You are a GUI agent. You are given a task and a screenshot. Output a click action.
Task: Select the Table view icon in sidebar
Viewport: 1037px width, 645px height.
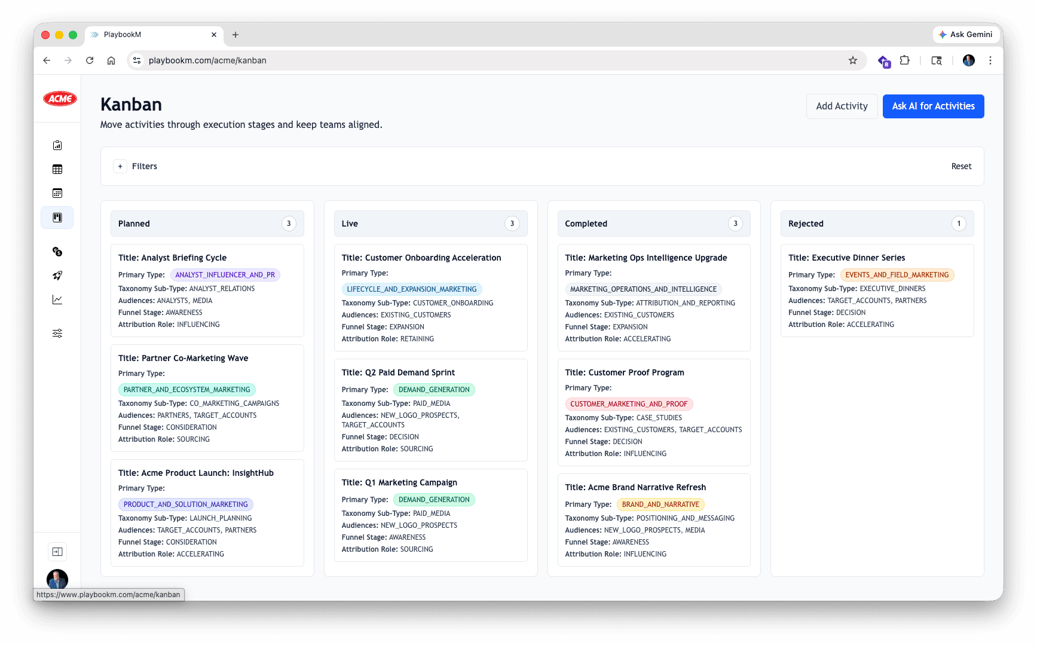57,169
